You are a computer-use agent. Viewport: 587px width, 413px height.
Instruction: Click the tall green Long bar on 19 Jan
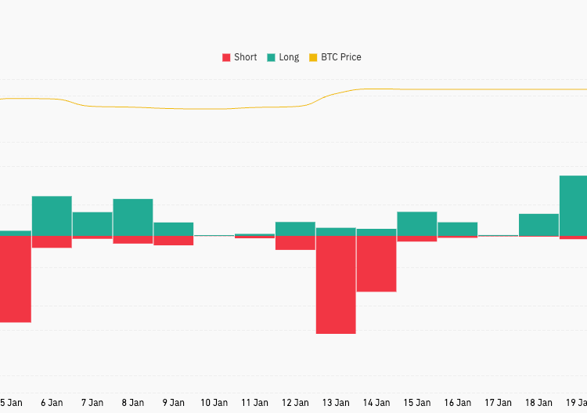[574, 205]
